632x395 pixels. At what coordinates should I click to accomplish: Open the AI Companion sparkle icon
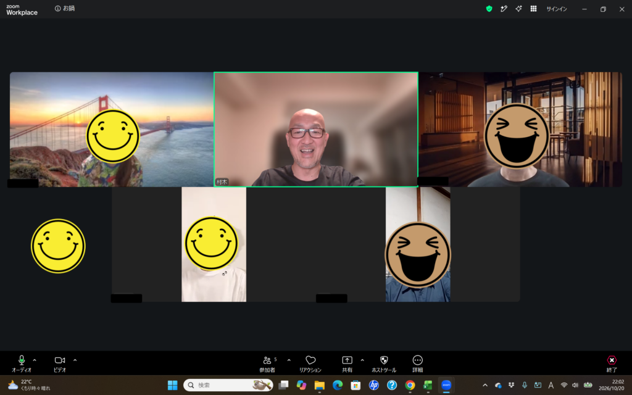tap(518, 9)
